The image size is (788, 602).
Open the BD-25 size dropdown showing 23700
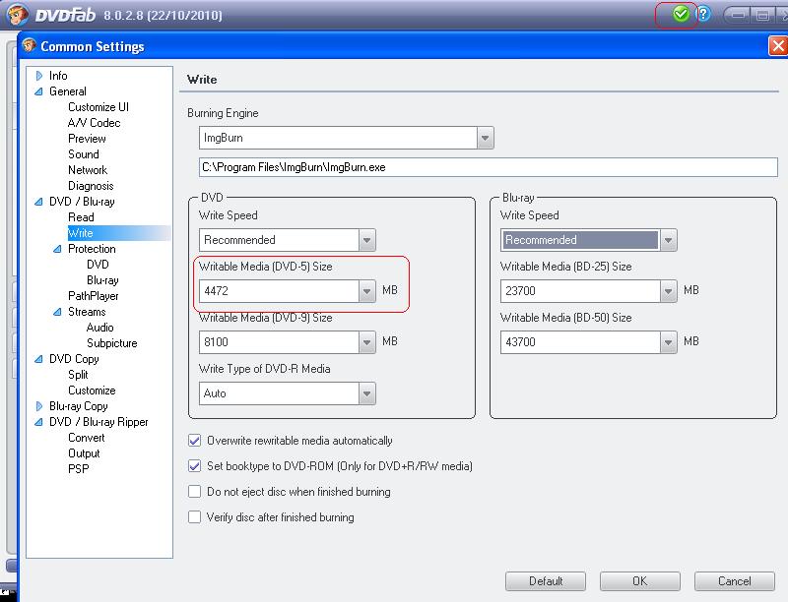(669, 291)
